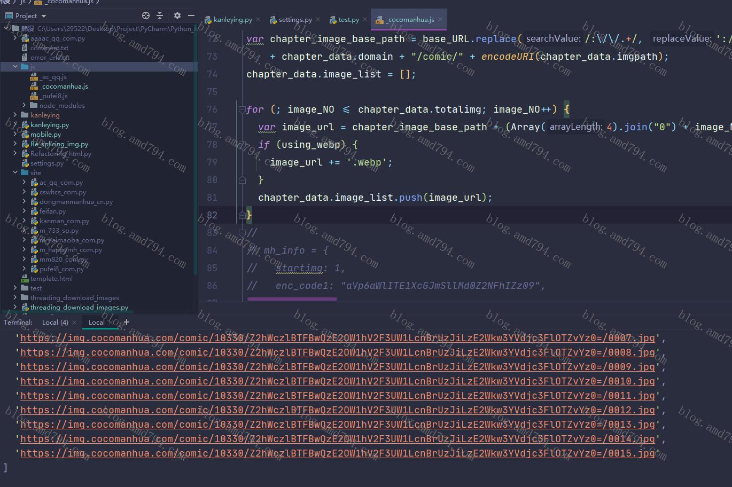Click the mobile.py Python file icon
Viewport: 732px width, 487px height.
(25, 134)
